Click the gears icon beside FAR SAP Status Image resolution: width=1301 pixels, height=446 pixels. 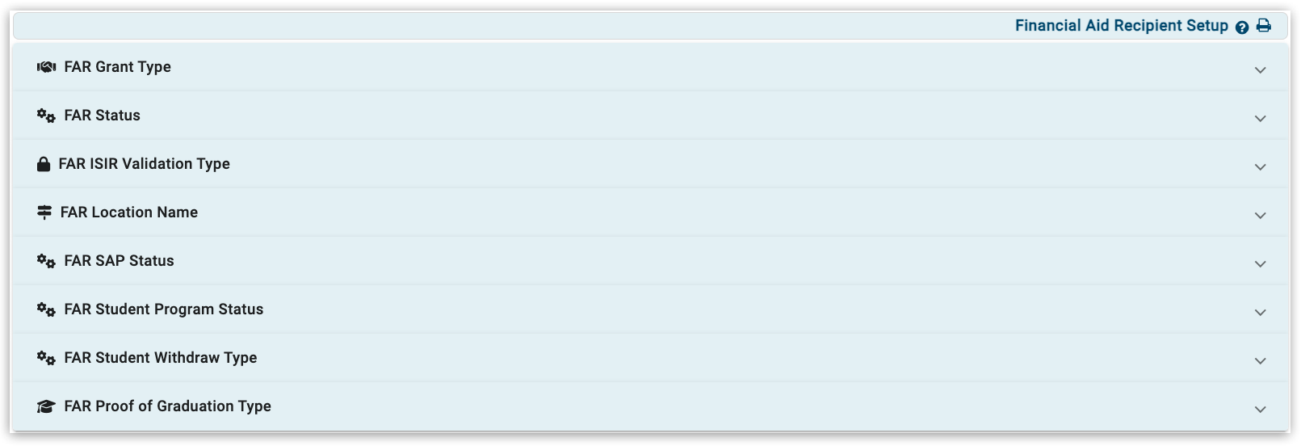coord(46,261)
